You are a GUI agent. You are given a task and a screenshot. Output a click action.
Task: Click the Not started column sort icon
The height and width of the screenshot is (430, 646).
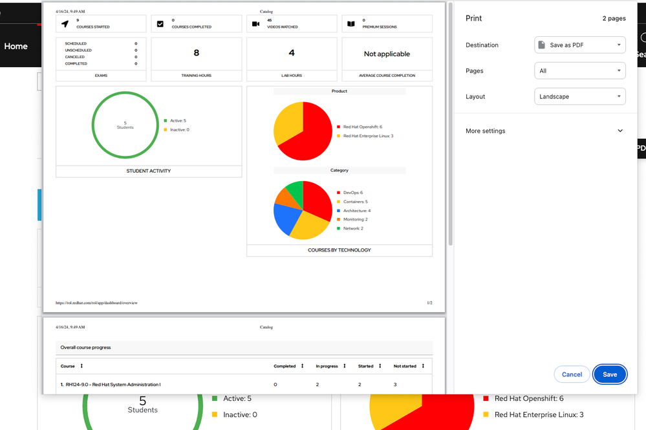pyautogui.click(x=423, y=366)
